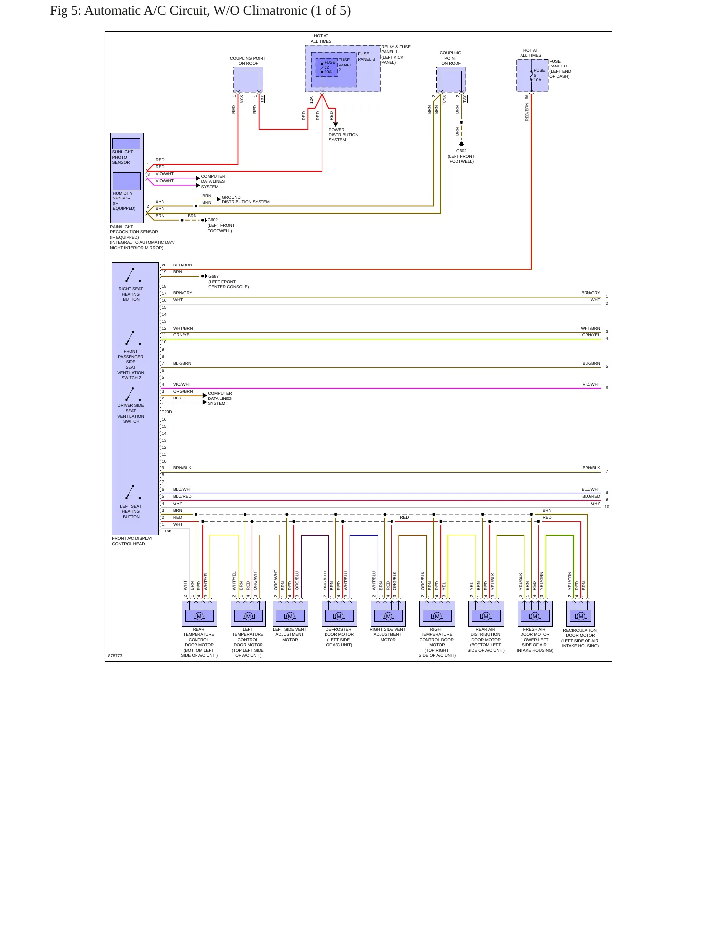Viewport: 717px width, 928px height.
Task: Click the ground symbol above G602 near roof coupling
Action: pos(461,144)
